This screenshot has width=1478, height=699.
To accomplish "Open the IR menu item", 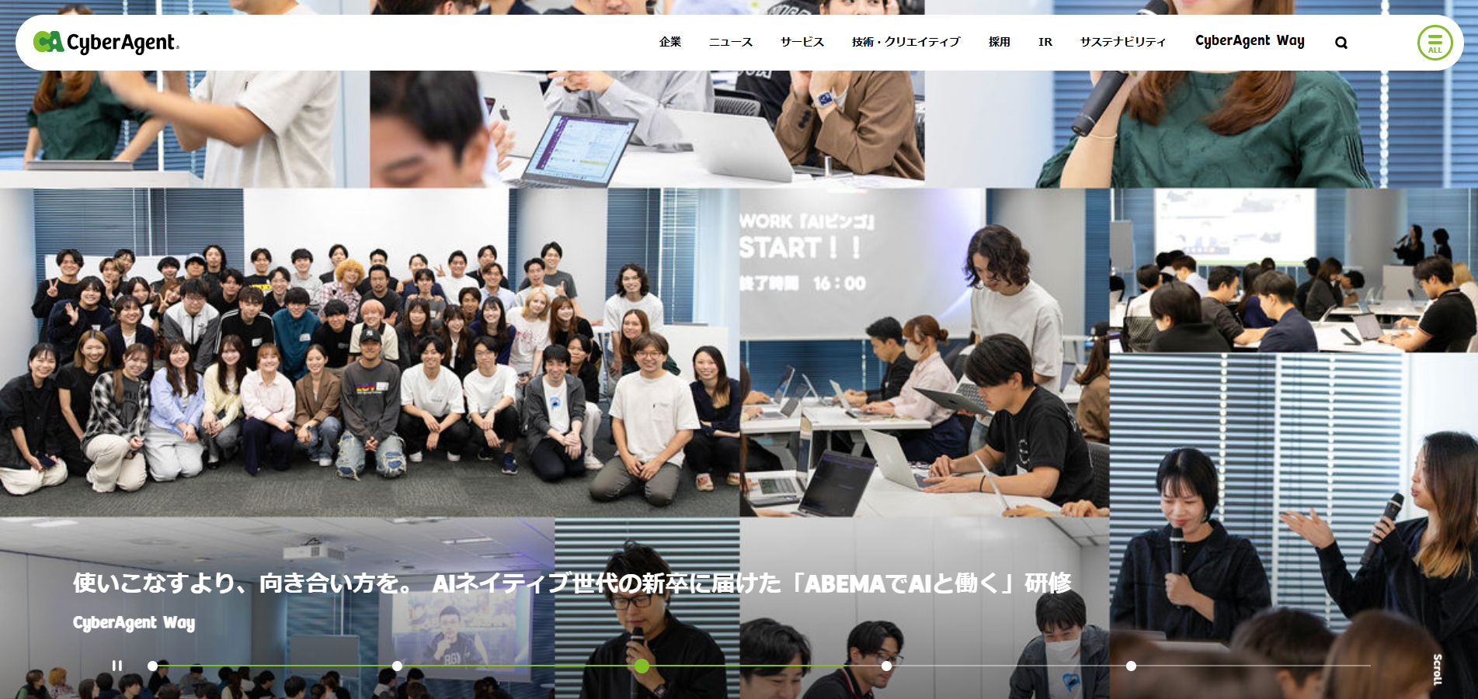I will (1045, 42).
